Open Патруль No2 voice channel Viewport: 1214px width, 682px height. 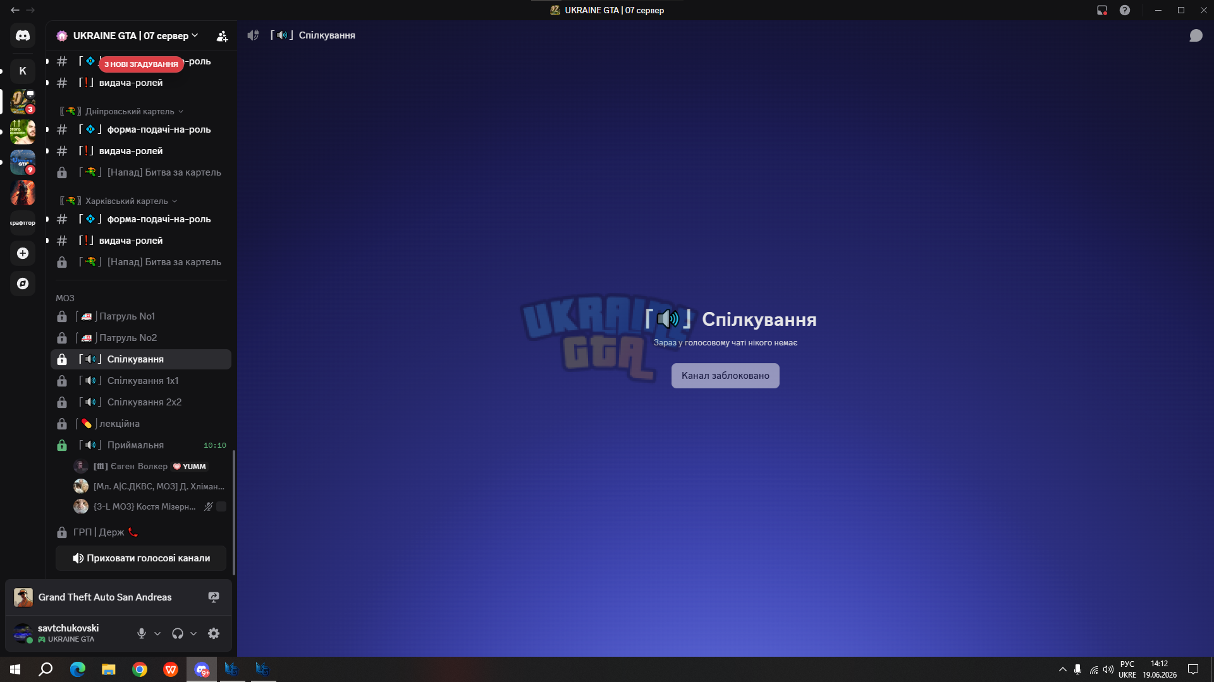click(141, 338)
